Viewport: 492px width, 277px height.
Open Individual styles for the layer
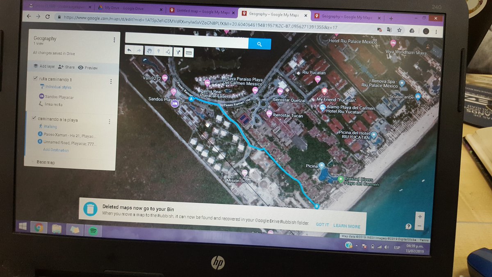tap(55, 87)
